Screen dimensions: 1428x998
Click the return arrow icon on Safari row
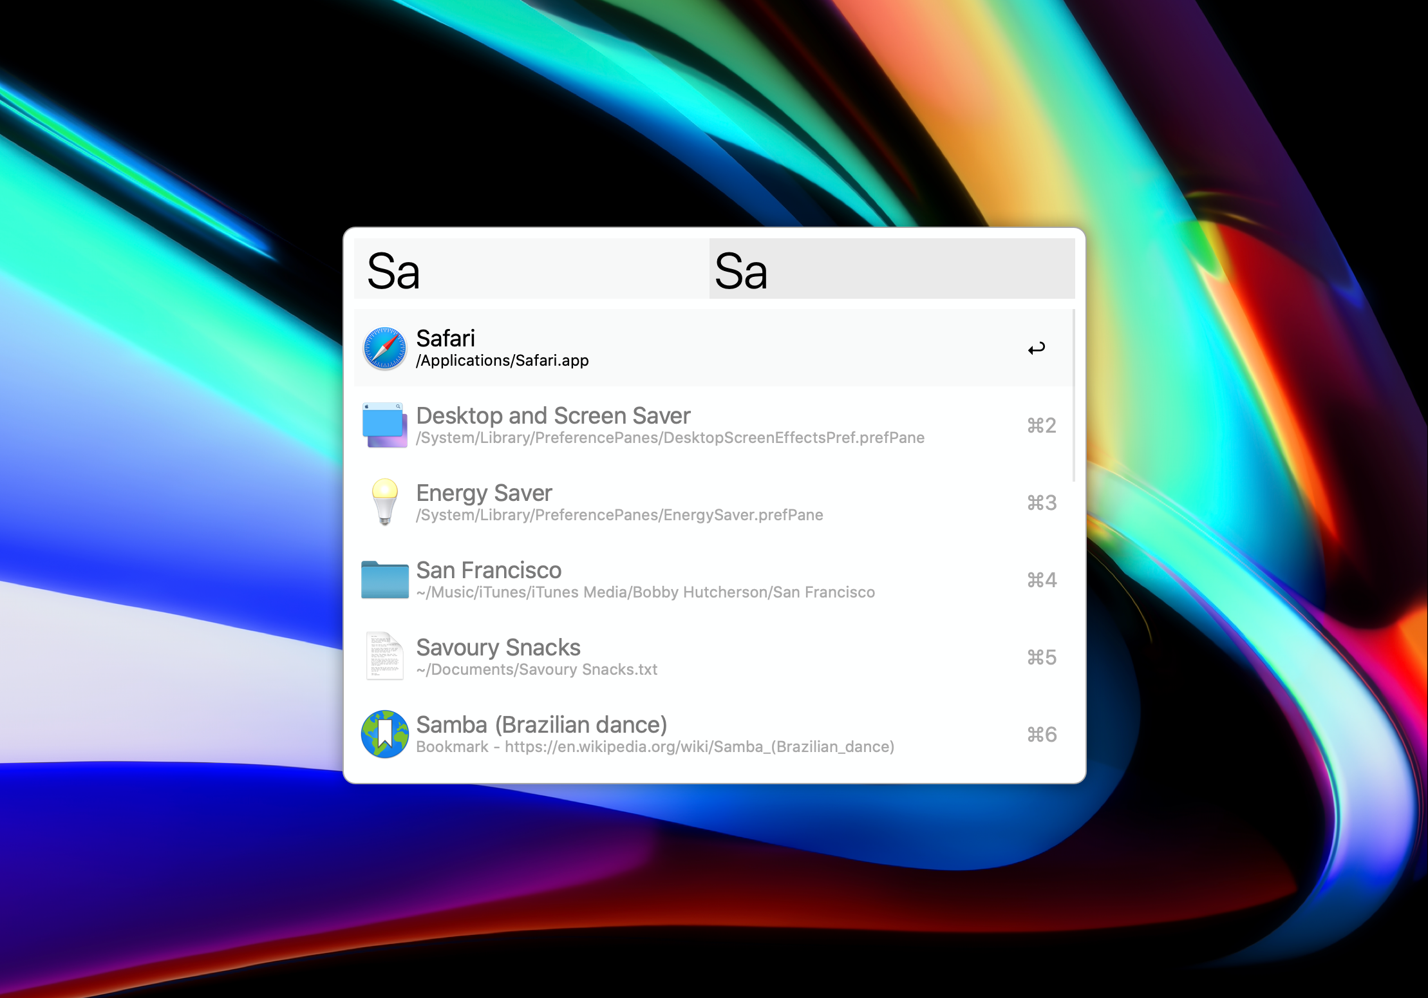coord(1037,348)
